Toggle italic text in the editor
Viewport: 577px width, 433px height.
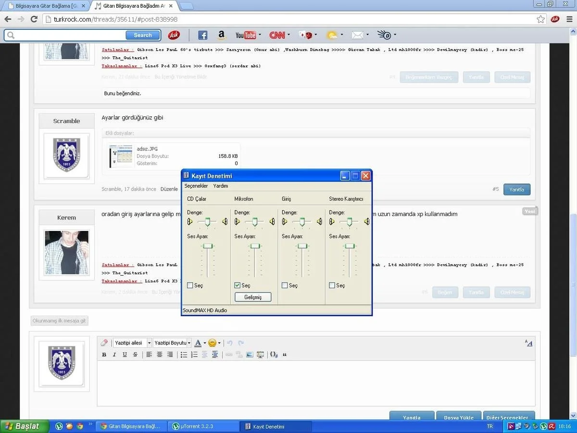114,355
